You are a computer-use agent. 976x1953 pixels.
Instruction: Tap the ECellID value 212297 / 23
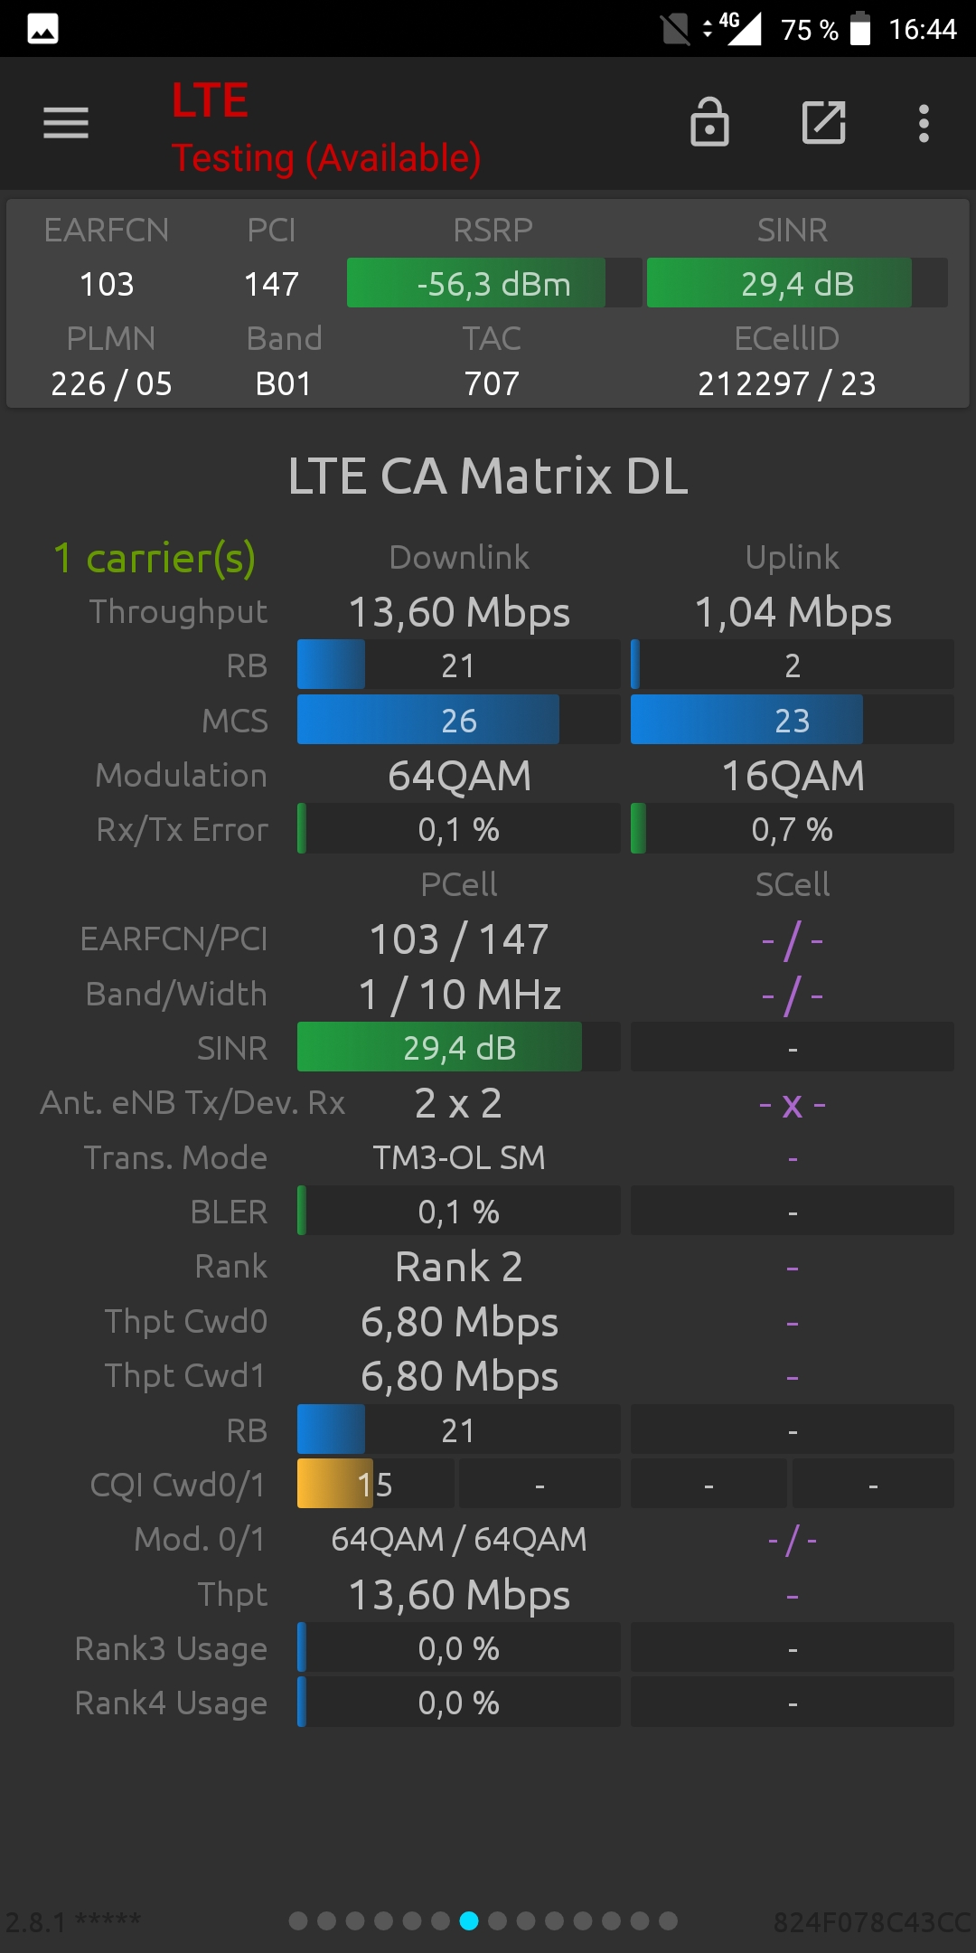(786, 383)
